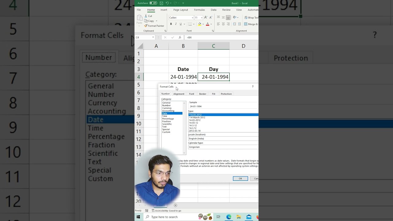
Task: Toggle the AutoSave switch
Action: [x=153, y=3]
